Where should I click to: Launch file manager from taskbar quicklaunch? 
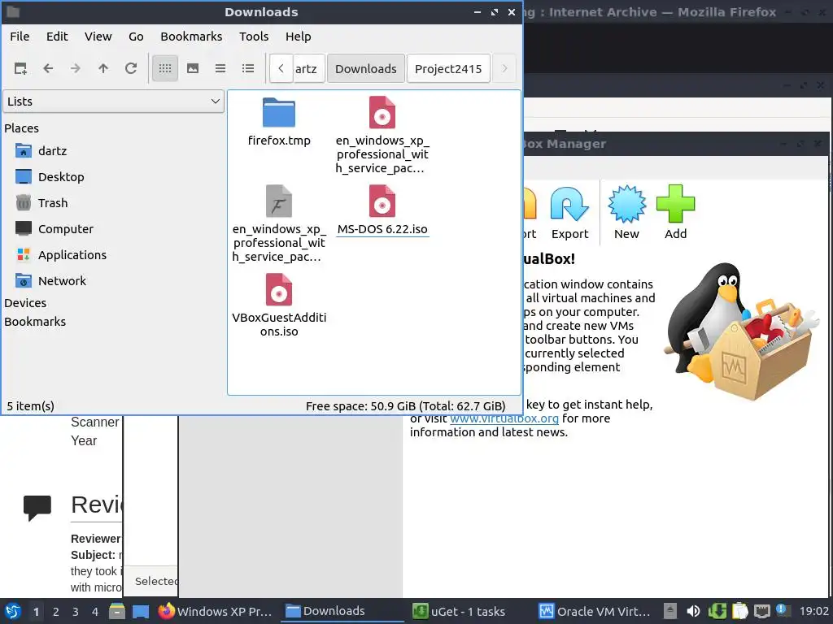(117, 611)
